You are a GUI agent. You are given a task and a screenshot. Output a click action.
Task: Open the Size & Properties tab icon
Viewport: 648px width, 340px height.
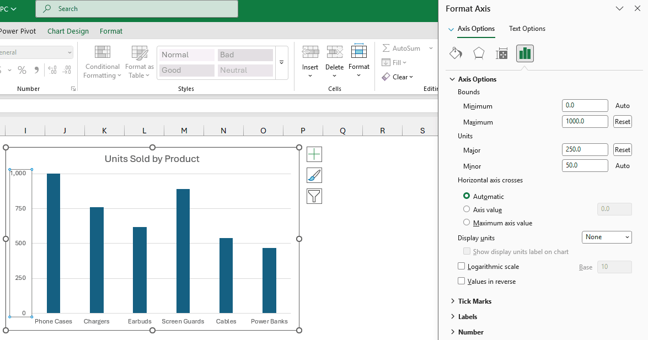coord(502,53)
